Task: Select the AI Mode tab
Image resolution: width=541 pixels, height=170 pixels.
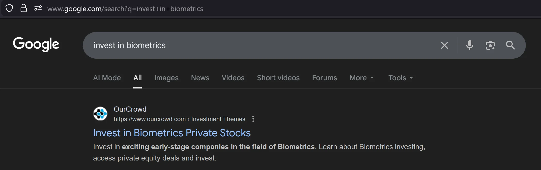Action: point(107,78)
